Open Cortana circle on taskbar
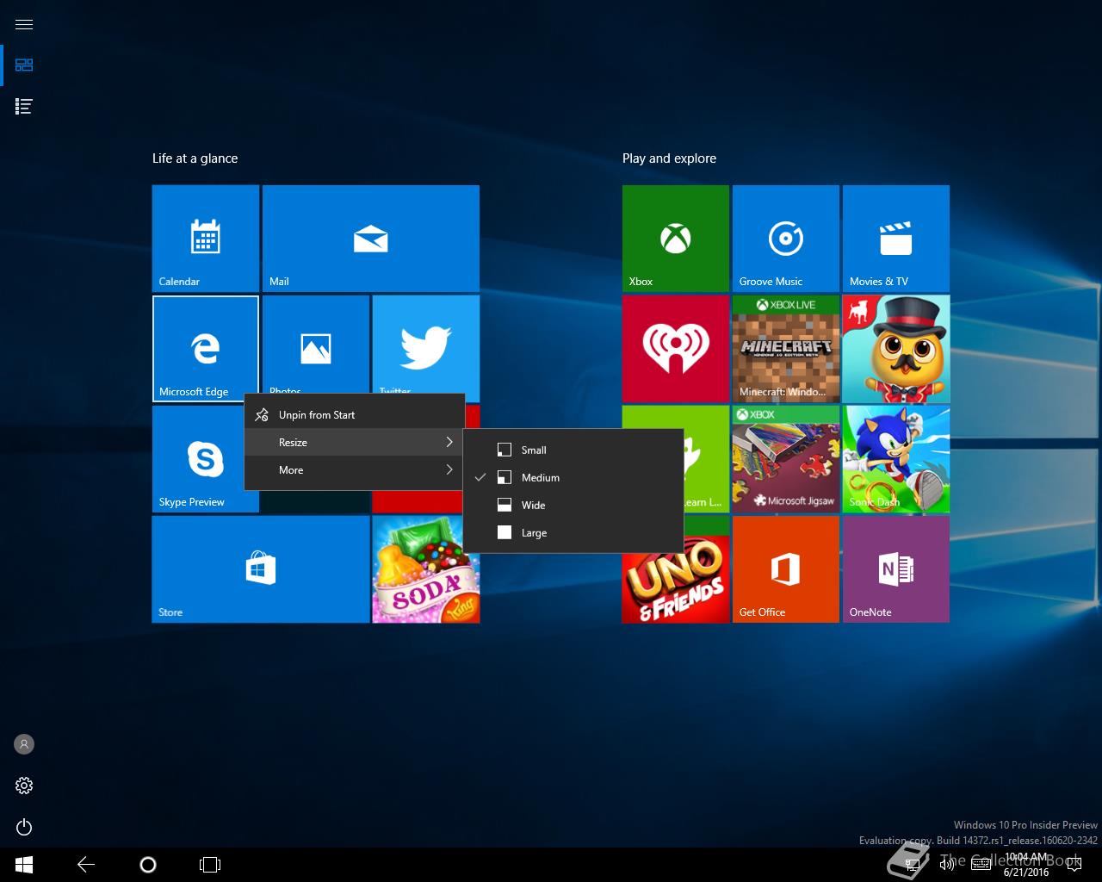The image size is (1102, 882). pos(148,865)
